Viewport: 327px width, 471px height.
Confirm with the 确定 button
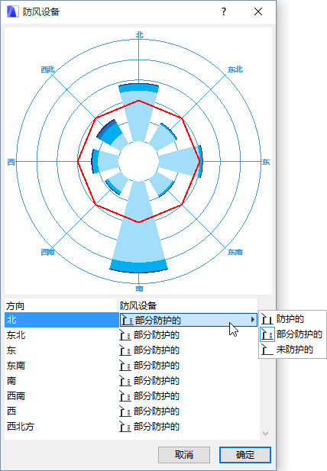coord(245,455)
